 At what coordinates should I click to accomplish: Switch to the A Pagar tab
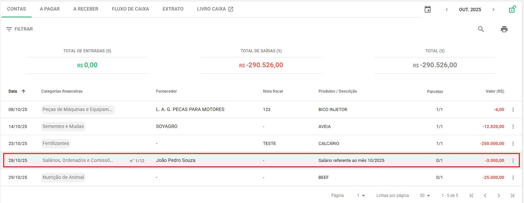[x=50, y=9]
